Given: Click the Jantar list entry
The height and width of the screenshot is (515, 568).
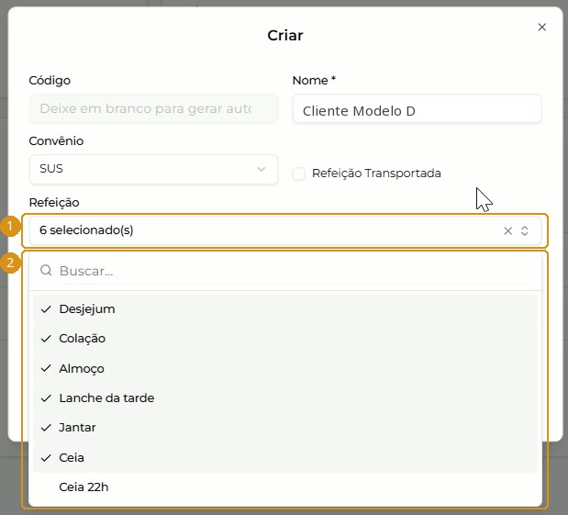Looking at the screenshot, I should click(x=285, y=428).
